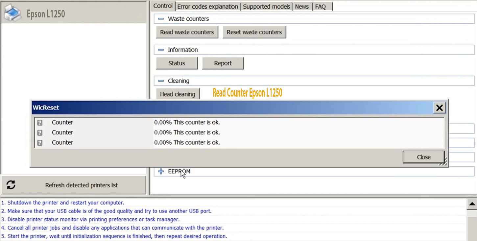
Task: Click Close in the WicReset dialog
Action: (424, 157)
